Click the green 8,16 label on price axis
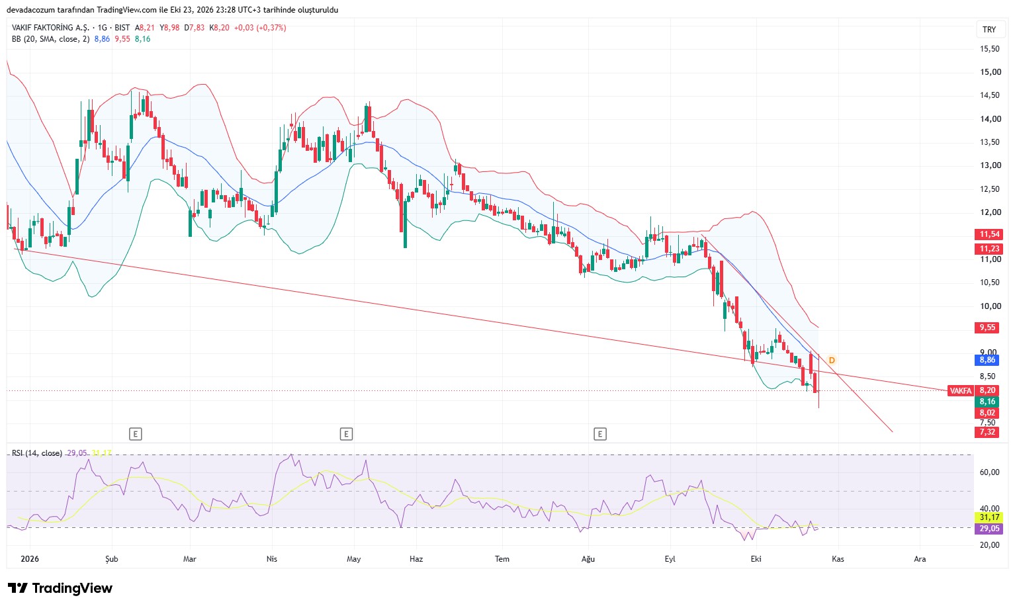This screenshot has height=608, width=1015. point(987,402)
